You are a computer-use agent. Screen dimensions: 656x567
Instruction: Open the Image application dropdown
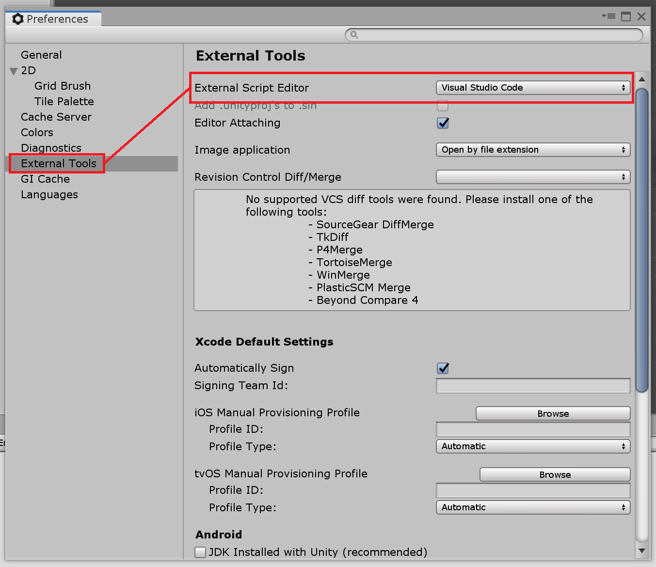tap(532, 150)
